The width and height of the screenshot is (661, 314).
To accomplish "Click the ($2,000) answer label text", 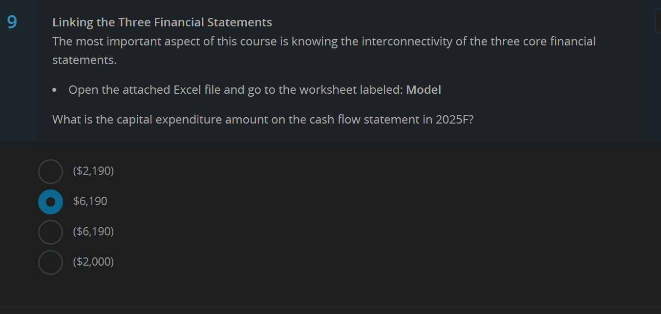I will coord(94,262).
